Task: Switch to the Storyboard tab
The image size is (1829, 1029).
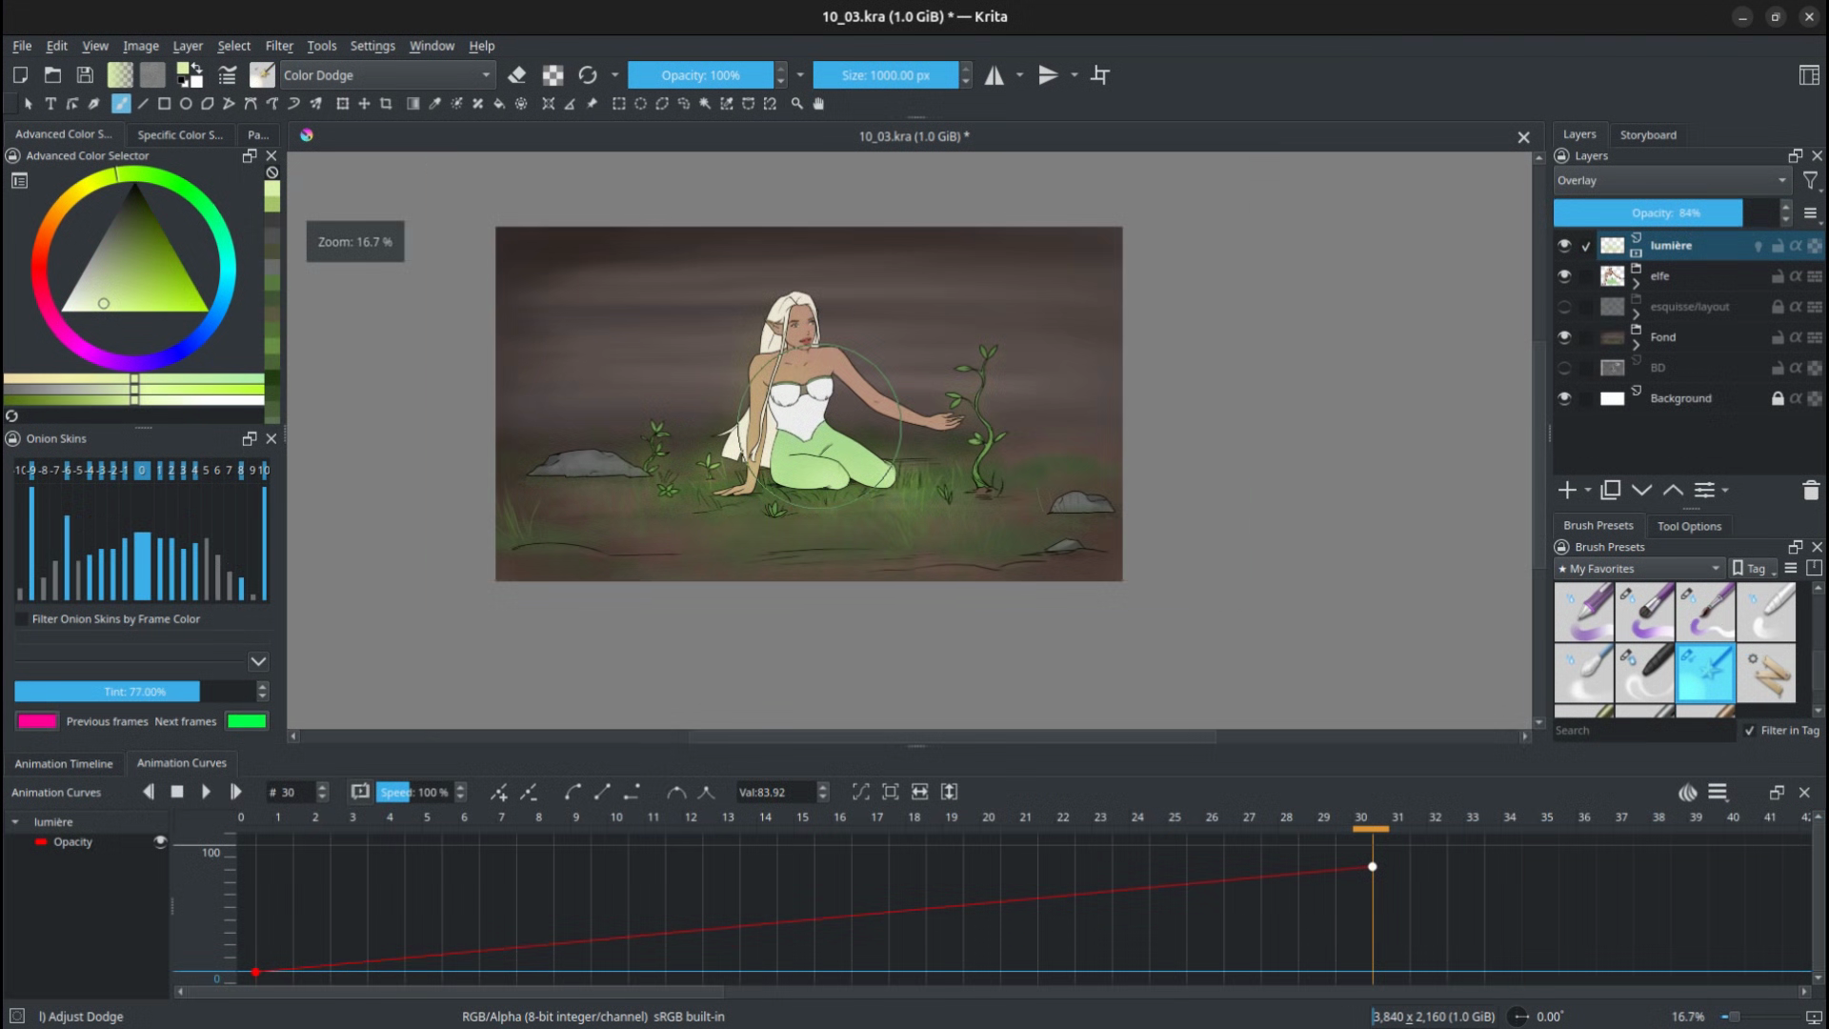Action: (x=1648, y=134)
